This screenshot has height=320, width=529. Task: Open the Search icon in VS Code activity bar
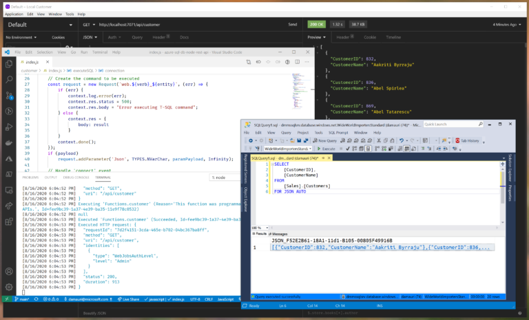pyautogui.click(x=9, y=80)
